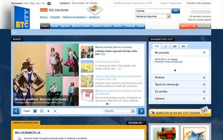Open Koncert: Vesna Pisarović event
Screen dimensions: 223x140
coord(169,62)
